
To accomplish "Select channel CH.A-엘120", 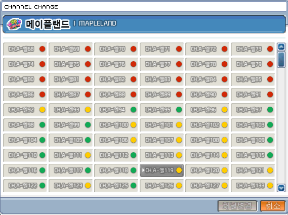I will [x=207, y=170].
